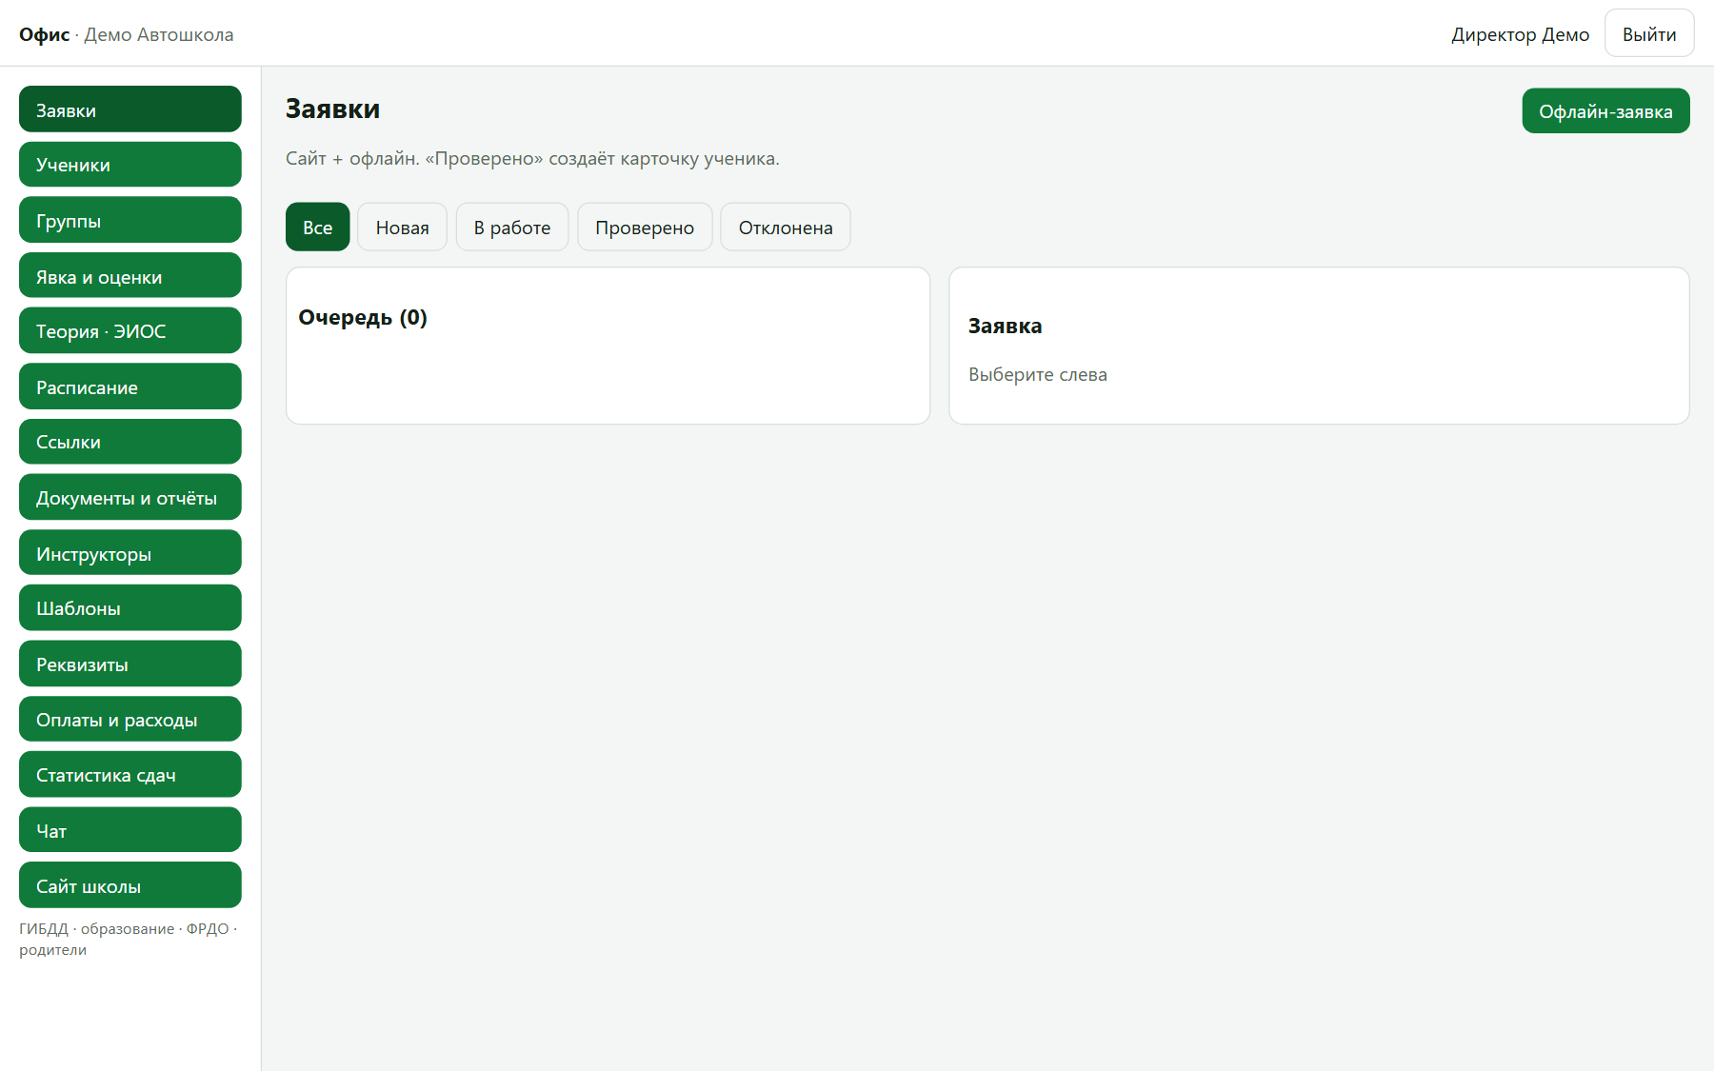The height and width of the screenshot is (1071, 1714).
Task: Open Оплаты и расходы
Action: click(x=130, y=719)
